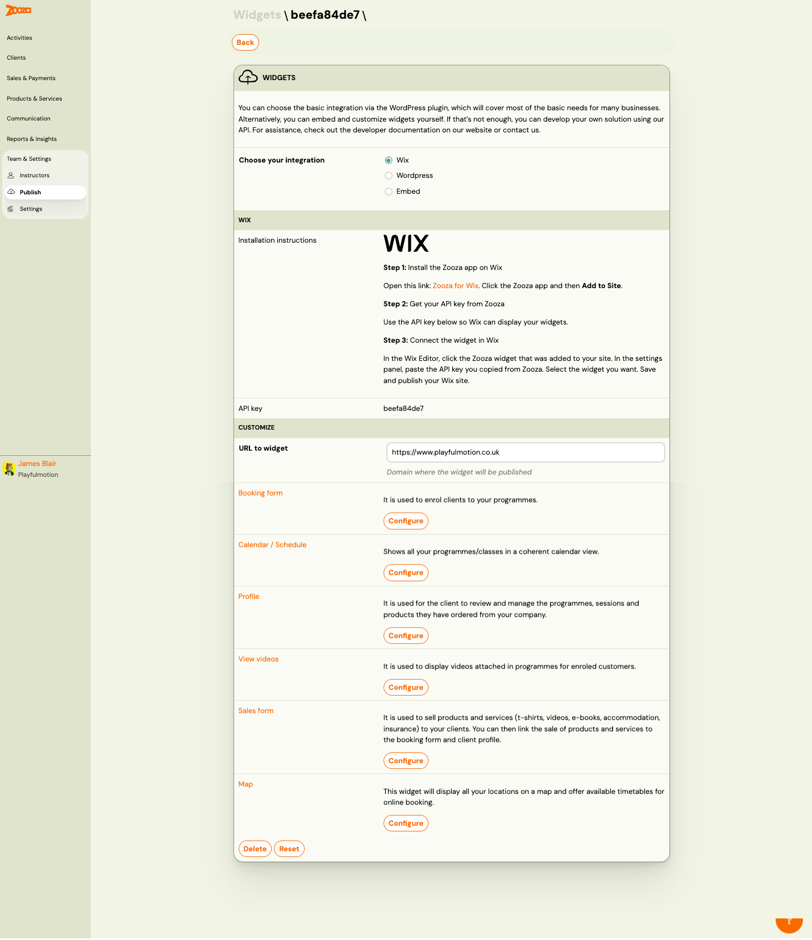Click the Delete button

[255, 849]
